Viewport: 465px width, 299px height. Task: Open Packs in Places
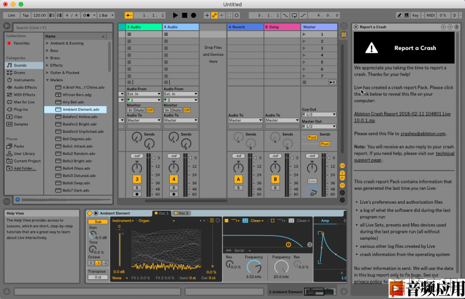[19, 146]
